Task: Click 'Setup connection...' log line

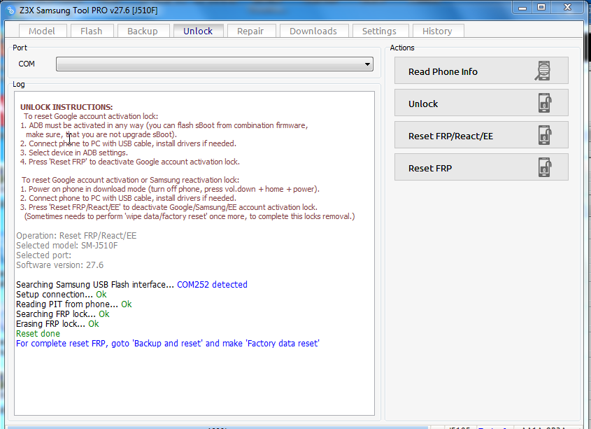Action: (62, 295)
